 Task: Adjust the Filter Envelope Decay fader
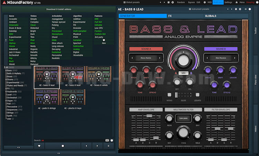[x=217, y=128]
